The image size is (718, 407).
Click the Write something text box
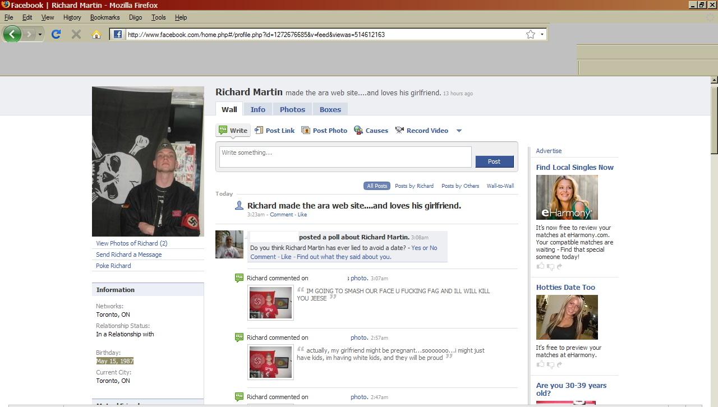point(345,157)
